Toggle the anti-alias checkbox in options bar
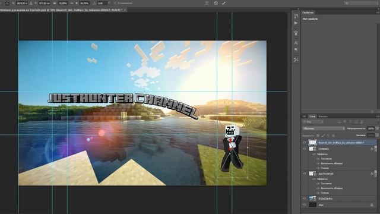 pos(115,4)
